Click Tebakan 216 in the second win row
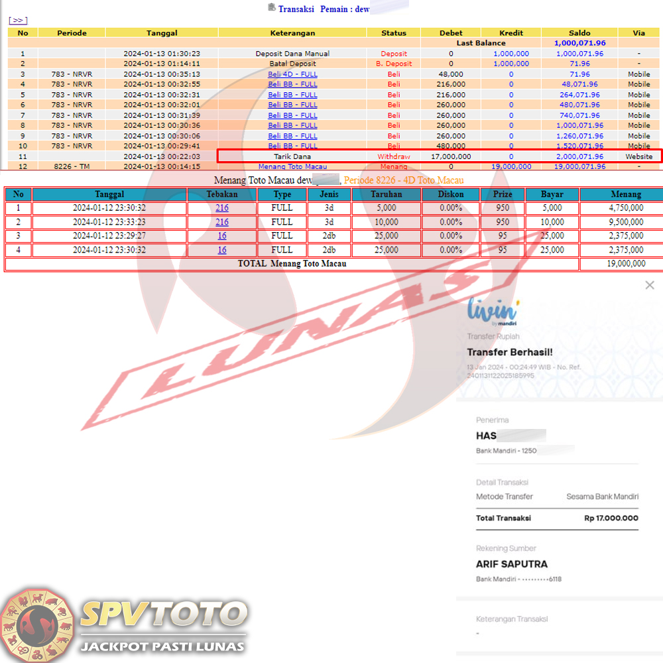Screen dimensions: 663x663 (221, 222)
